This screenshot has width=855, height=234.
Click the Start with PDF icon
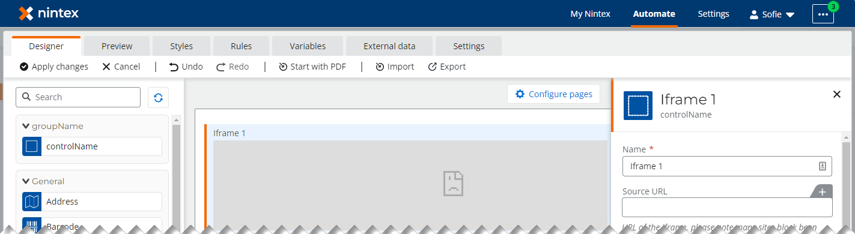point(283,67)
